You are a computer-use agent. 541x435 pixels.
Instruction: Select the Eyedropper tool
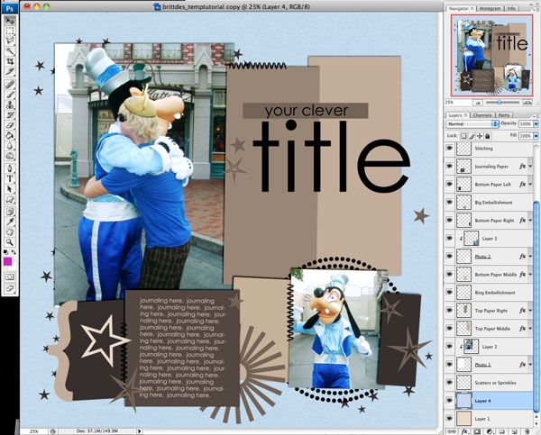[10, 222]
